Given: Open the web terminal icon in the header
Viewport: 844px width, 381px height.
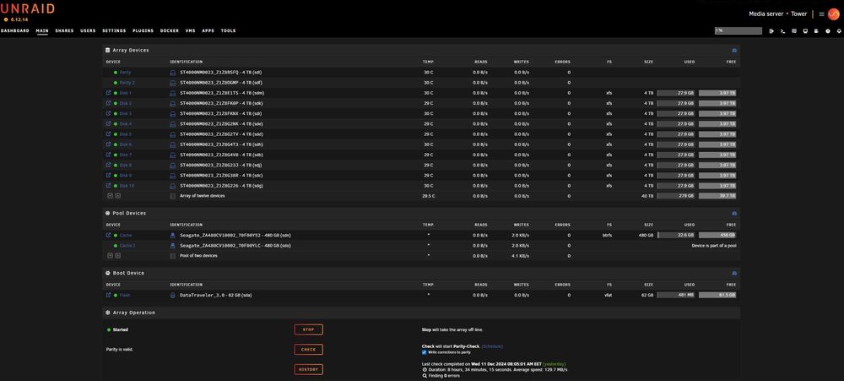Looking at the screenshot, I should click(782, 30).
